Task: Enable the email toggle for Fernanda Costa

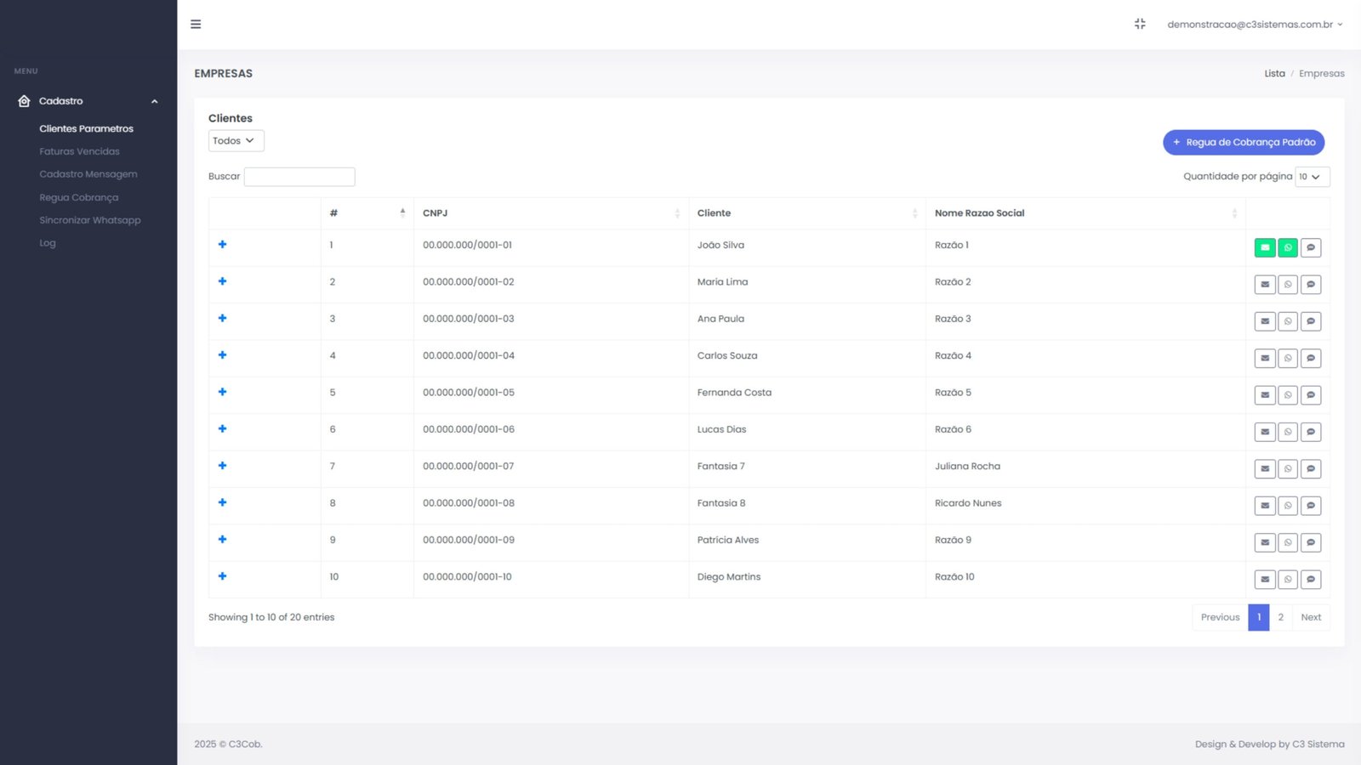Action: 1265,395
